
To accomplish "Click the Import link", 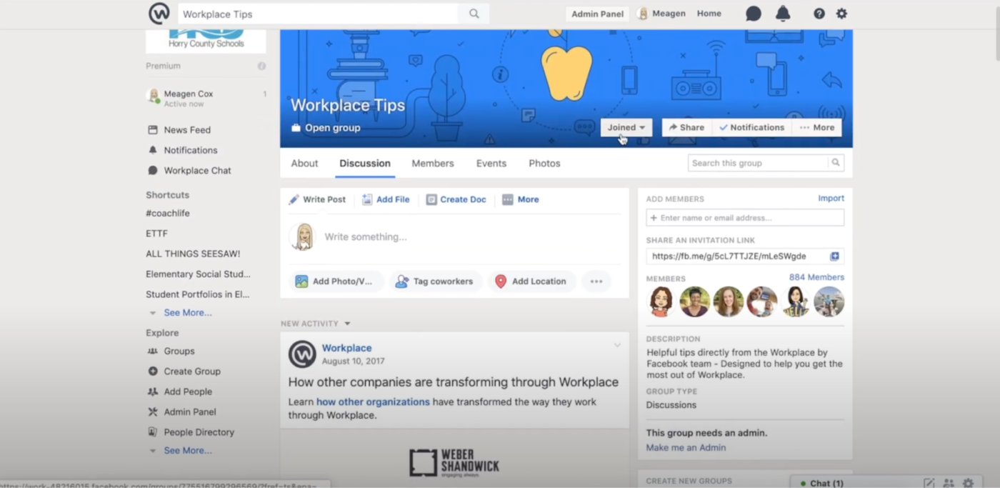I will 831,199.
